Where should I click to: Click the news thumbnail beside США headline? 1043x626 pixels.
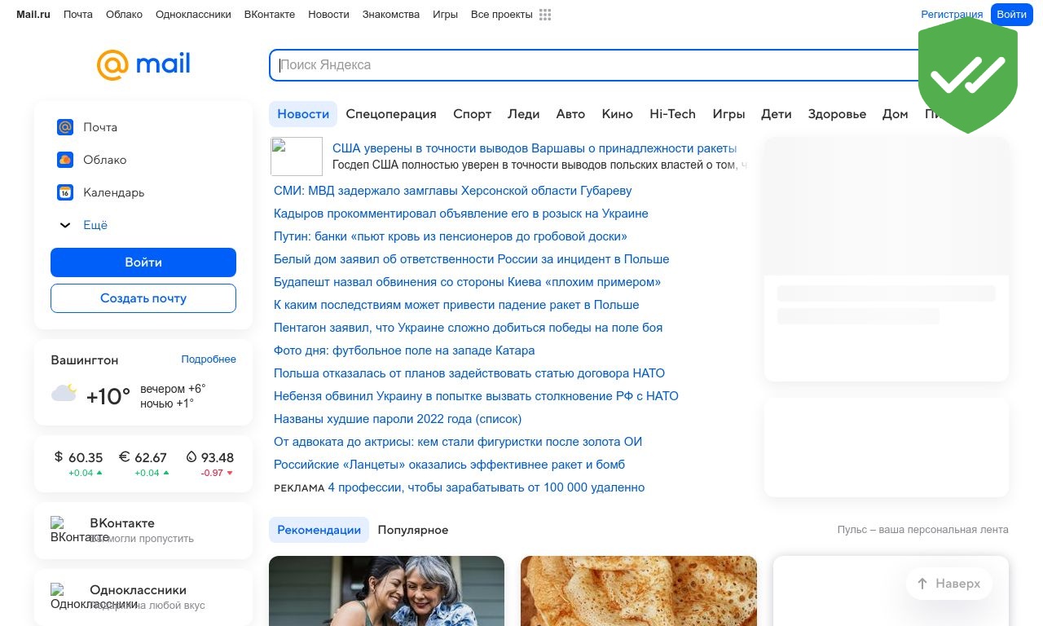click(x=297, y=156)
